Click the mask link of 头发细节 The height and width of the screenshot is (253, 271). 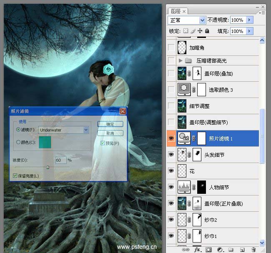[189, 155]
